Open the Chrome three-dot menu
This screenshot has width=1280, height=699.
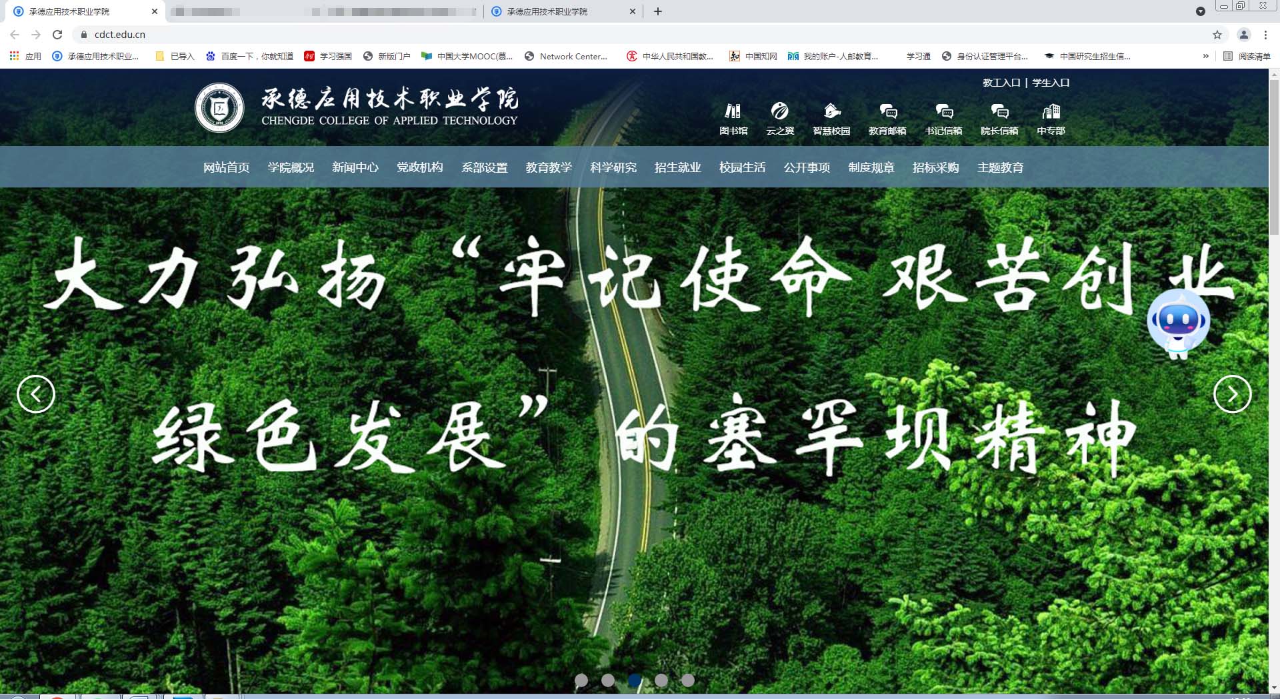click(x=1265, y=35)
